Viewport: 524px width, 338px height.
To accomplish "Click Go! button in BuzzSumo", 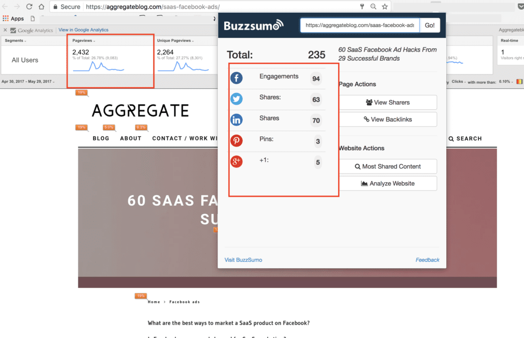I will [x=429, y=26].
